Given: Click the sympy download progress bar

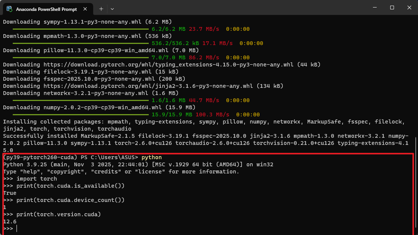Looking at the screenshot, I should 80,29.
